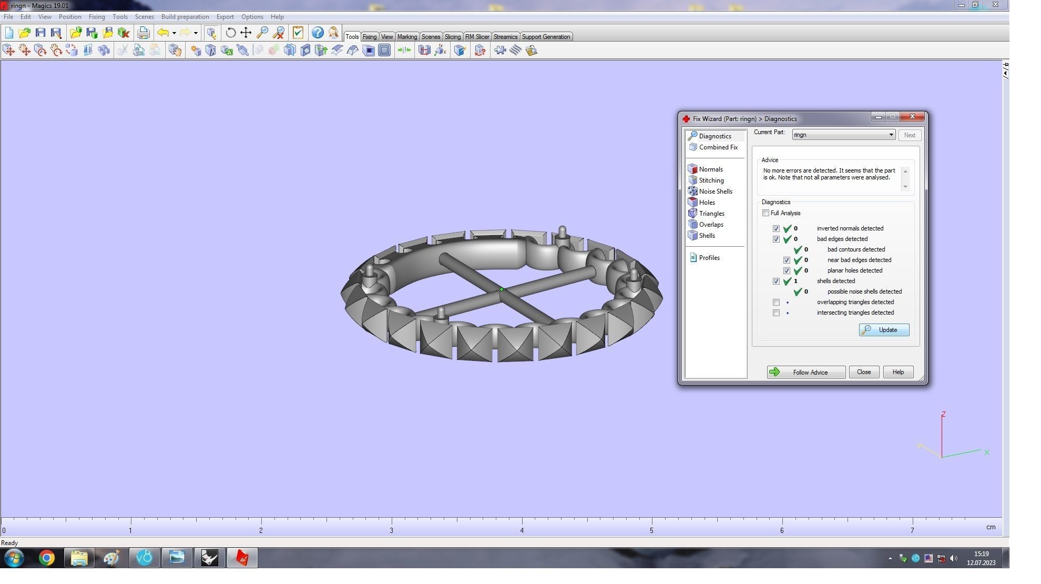Select Shells in wizard sidebar
Image resolution: width=1041 pixels, height=584 pixels.
click(x=702, y=236)
